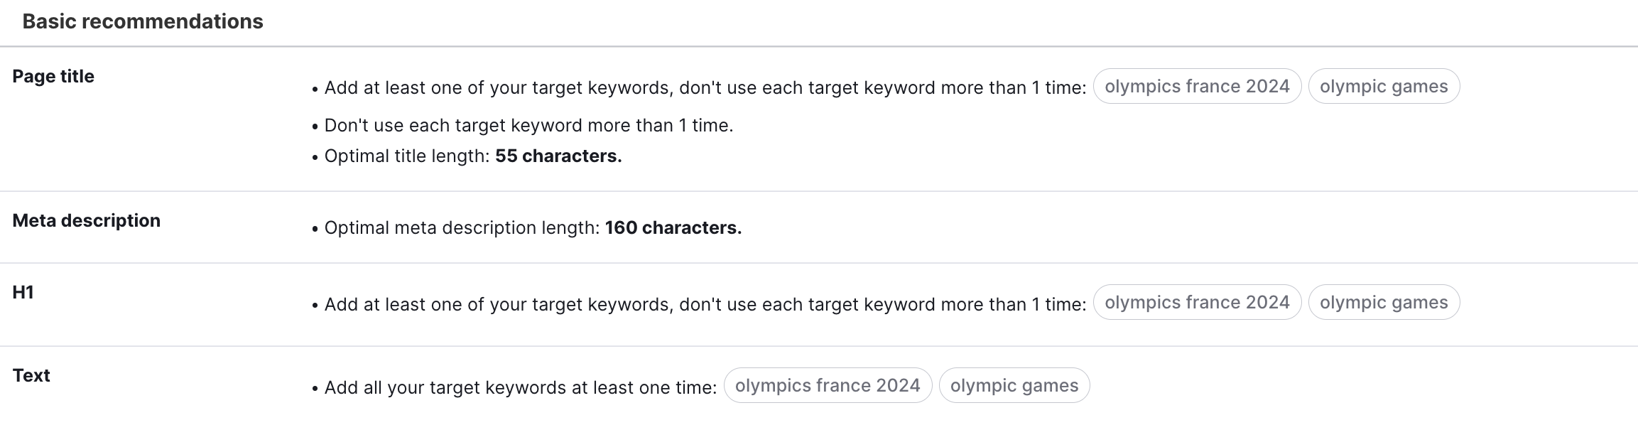
Task: Click the H1 row label
Action: [x=22, y=294]
